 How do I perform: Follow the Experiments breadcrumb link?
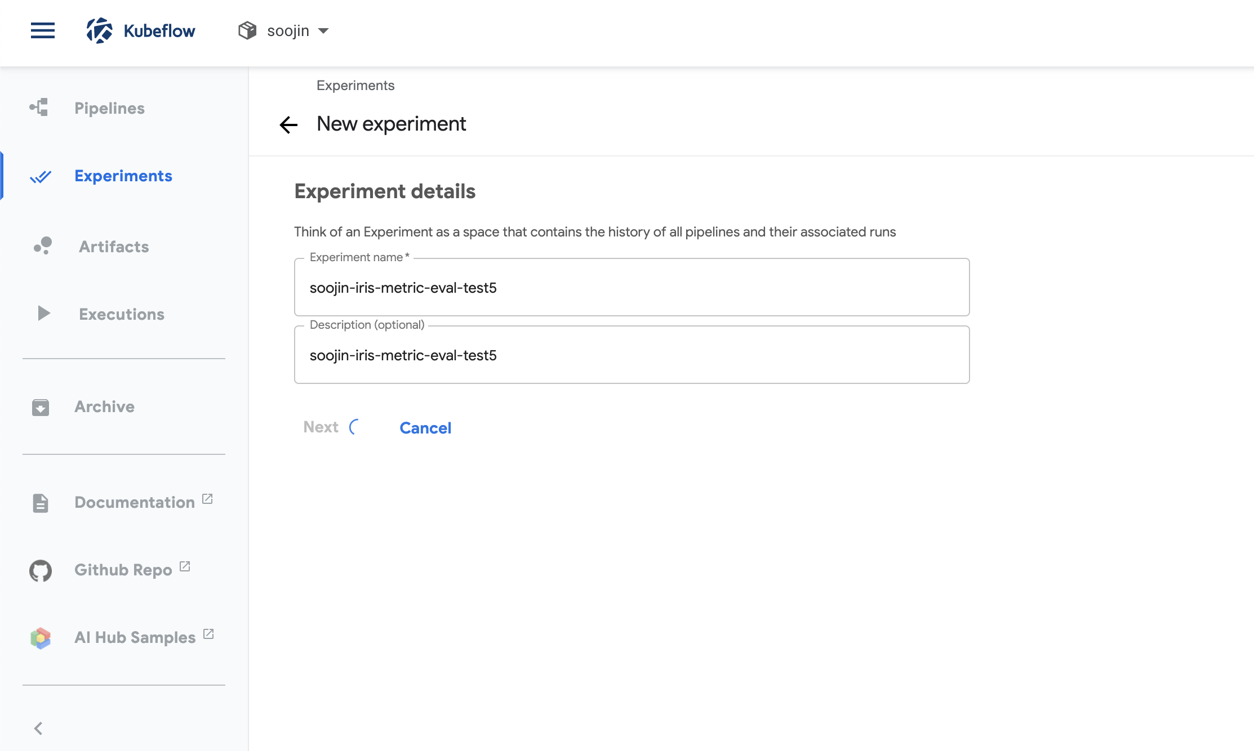(355, 86)
